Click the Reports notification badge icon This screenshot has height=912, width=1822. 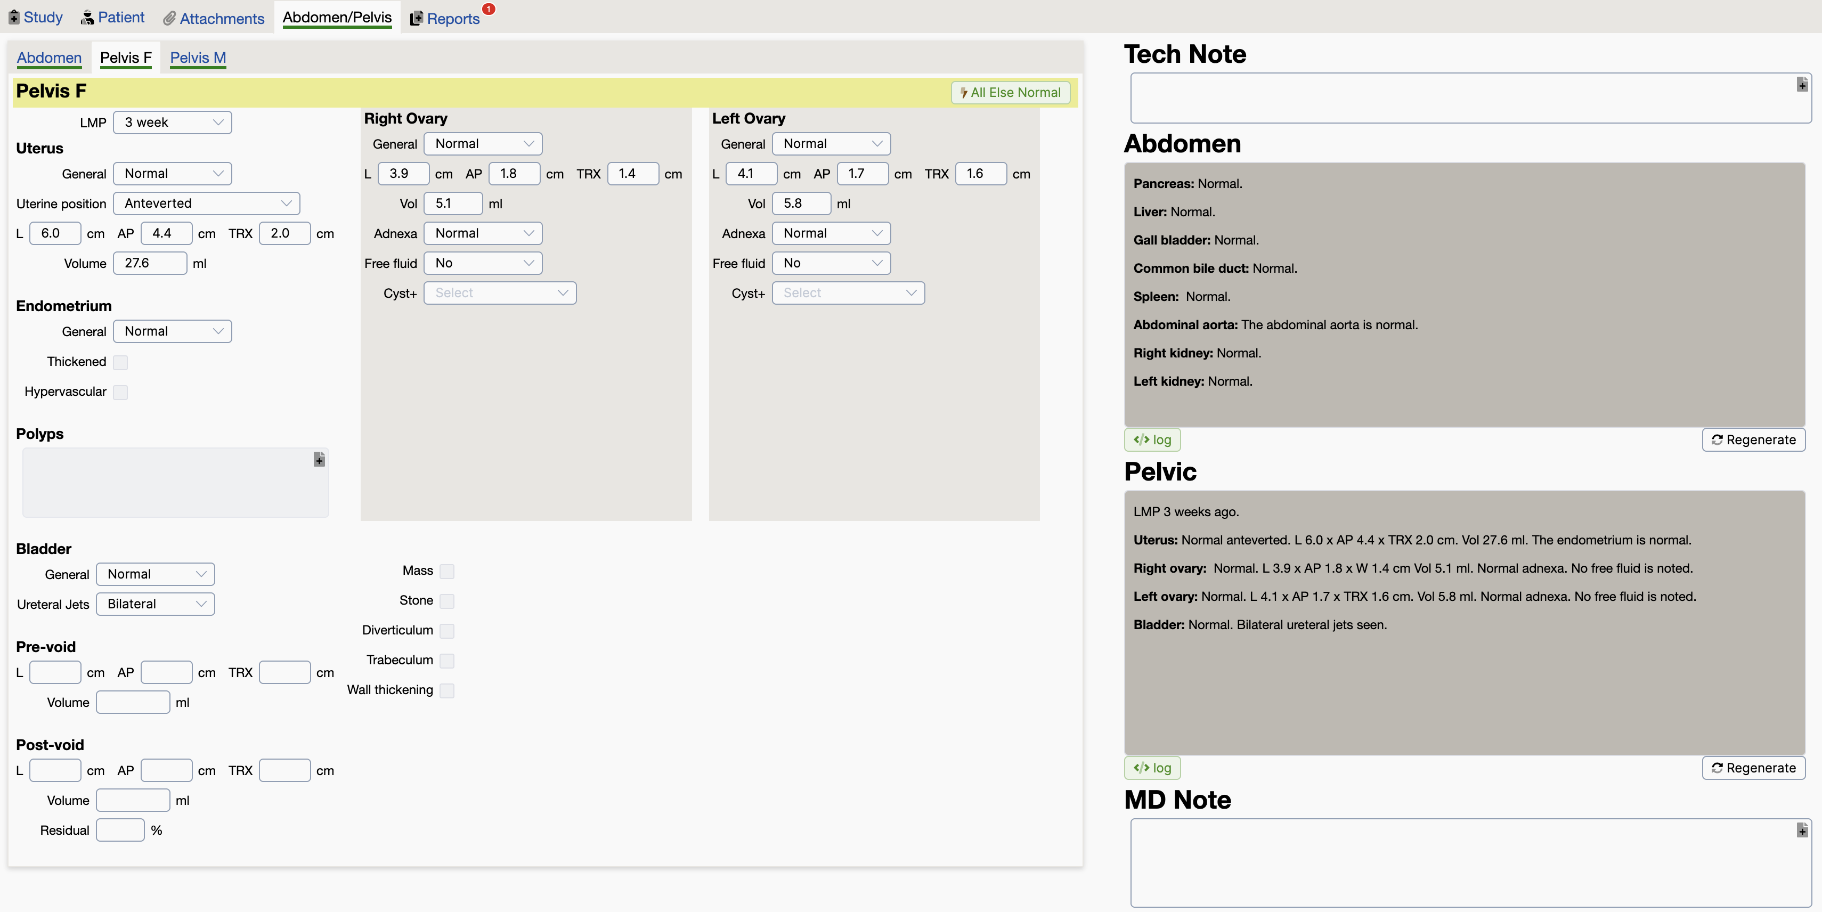point(488,9)
